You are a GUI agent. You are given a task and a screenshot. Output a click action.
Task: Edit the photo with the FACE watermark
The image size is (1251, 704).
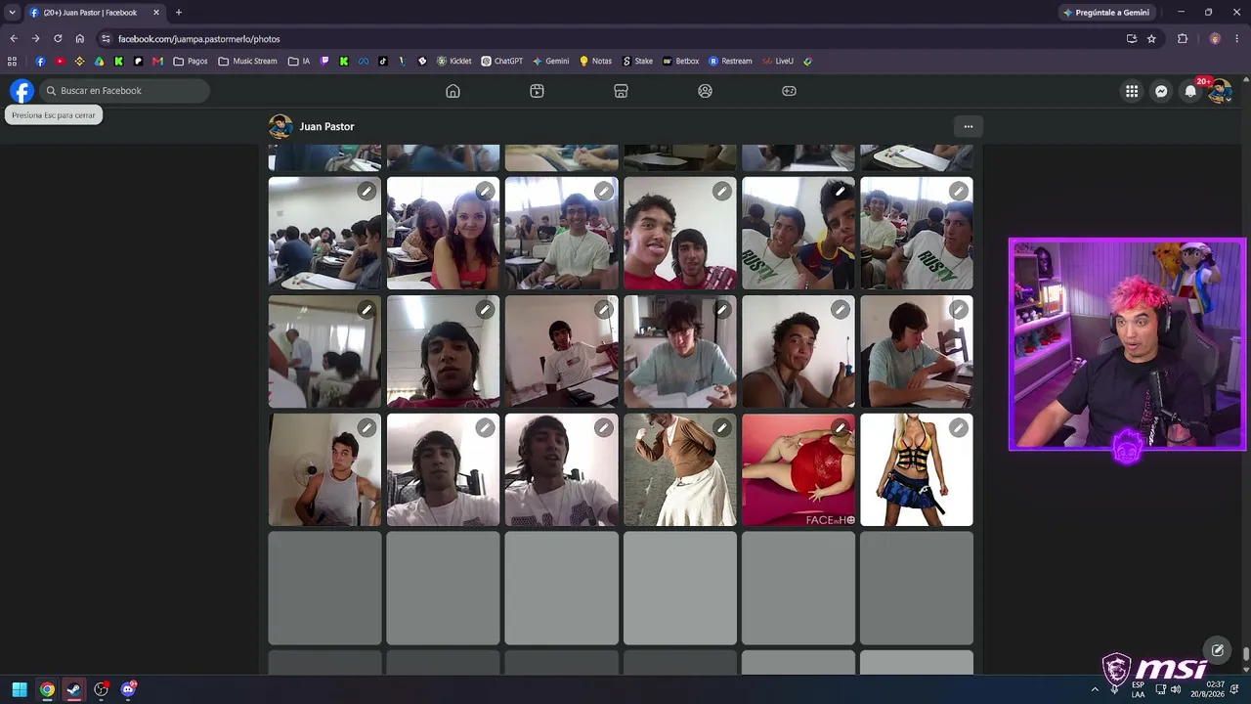[841, 427]
